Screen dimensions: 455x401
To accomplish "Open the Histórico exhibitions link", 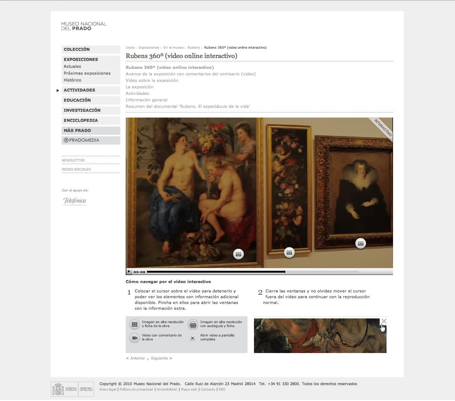I will click(x=72, y=80).
